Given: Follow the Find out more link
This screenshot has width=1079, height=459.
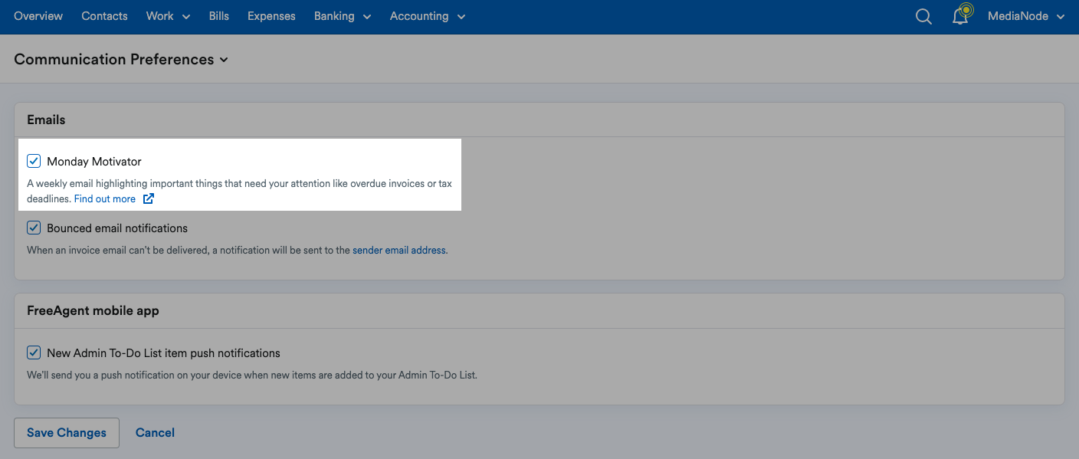Looking at the screenshot, I should coord(105,199).
